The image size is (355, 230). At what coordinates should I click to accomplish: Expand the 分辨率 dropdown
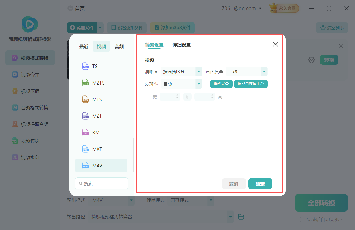(199, 84)
